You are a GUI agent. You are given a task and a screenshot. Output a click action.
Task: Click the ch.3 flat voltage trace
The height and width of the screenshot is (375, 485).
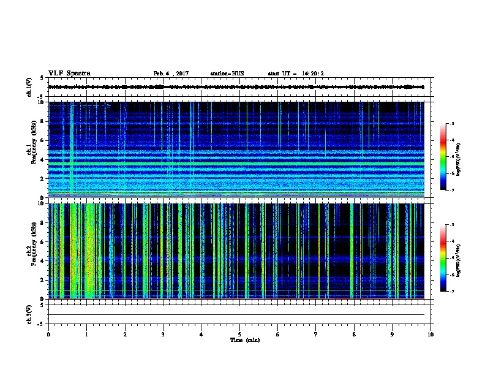[236, 315]
